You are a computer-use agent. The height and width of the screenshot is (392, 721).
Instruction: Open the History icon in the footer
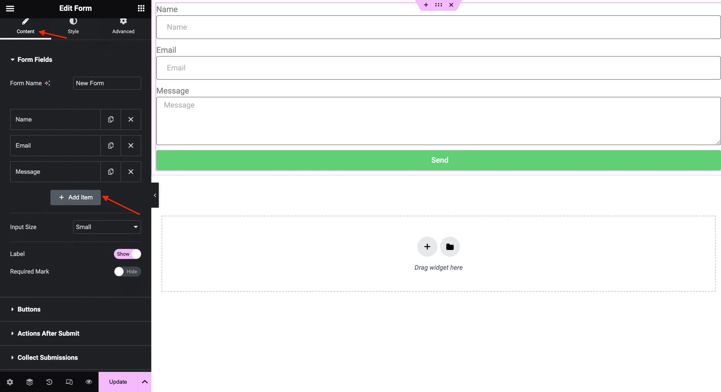(49, 382)
